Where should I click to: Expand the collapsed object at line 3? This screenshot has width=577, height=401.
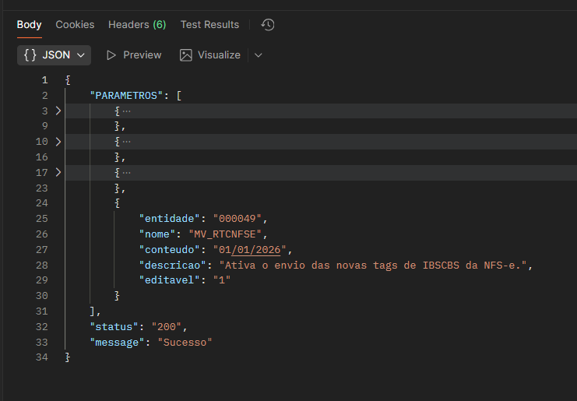[58, 111]
